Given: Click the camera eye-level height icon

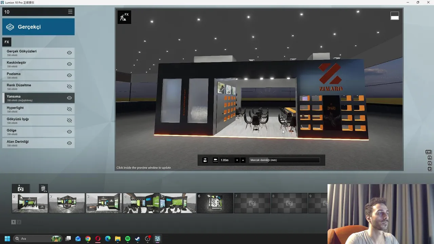Looking at the screenshot, I should pyautogui.click(x=215, y=160).
